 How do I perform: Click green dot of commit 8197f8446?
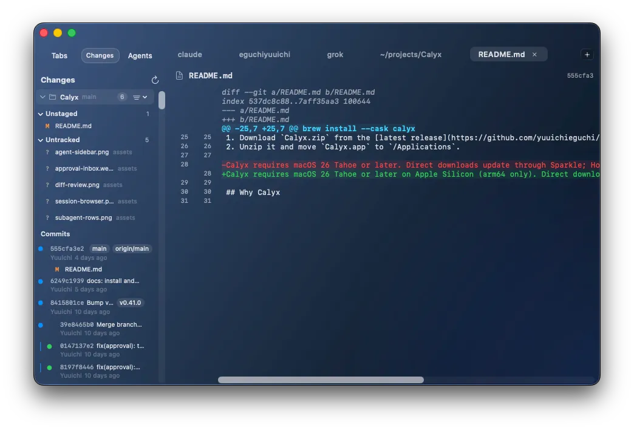[x=49, y=367]
